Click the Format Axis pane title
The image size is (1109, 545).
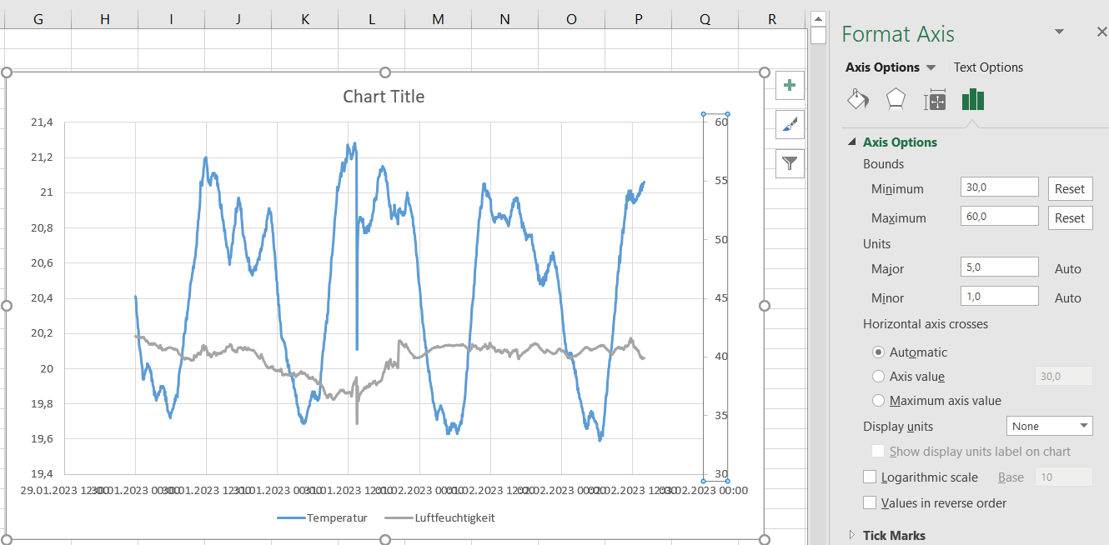(898, 33)
